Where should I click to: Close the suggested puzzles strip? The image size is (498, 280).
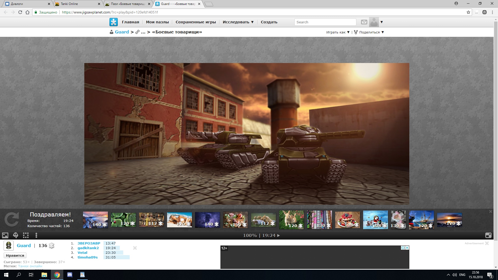(x=490, y=212)
